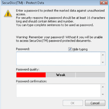The image size is (109, 109).
Task: Click the greyed-out OK button
Action: (x=73, y=103)
